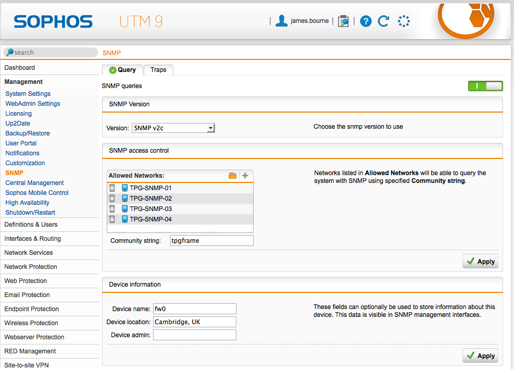Open Backup/Restore page
514x369 pixels.
tap(28, 133)
